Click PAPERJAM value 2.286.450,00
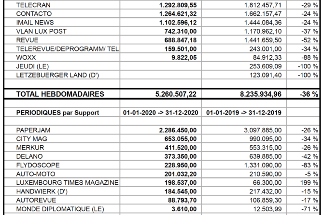This screenshot has width=324, height=215. click(178, 130)
